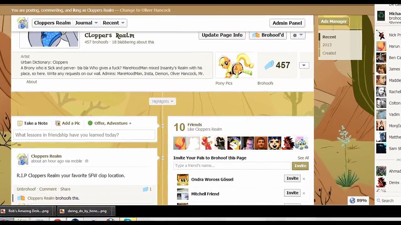
Task: Open the Brohoofs 457 tile
Action: tap(277, 65)
